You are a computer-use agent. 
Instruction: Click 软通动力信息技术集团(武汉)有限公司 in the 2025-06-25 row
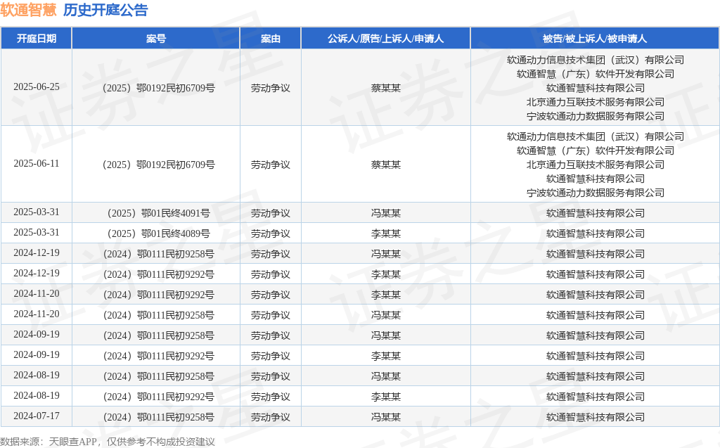[x=595, y=60]
